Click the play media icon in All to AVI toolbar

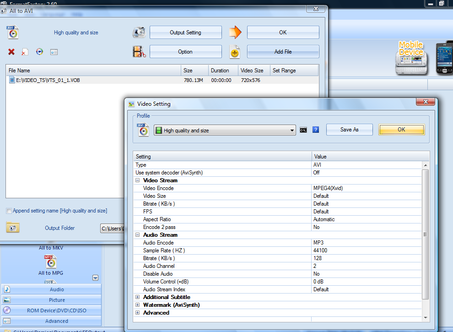point(39,52)
